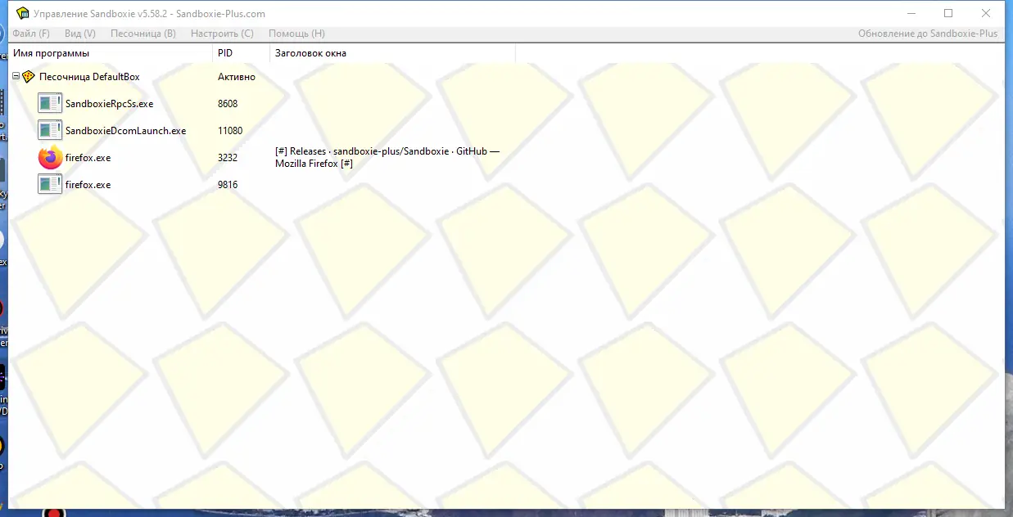The image size is (1013, 517).
Task: Select firefox.exe entry with PID 9816
Action: (x=88, y=185)
